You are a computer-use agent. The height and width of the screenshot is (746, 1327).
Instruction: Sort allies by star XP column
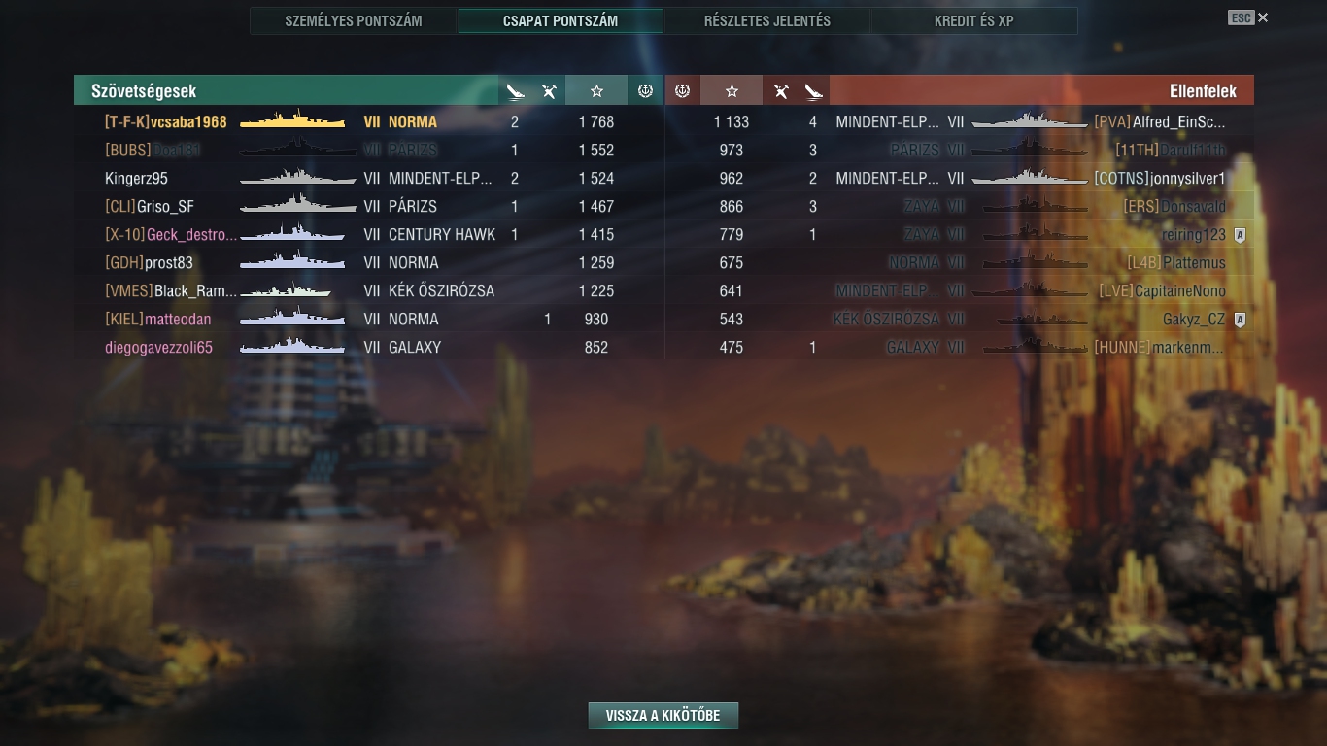click(x=596, y=91)
